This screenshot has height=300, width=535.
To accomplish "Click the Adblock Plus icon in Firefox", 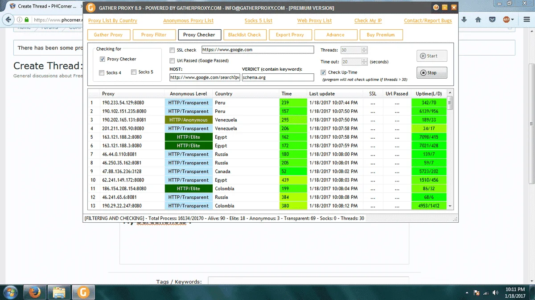I will tap(506, 20).
